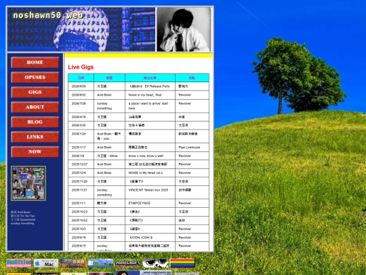Select the 'Pipe Livehouse' venue cell

(x=192, y=147)
